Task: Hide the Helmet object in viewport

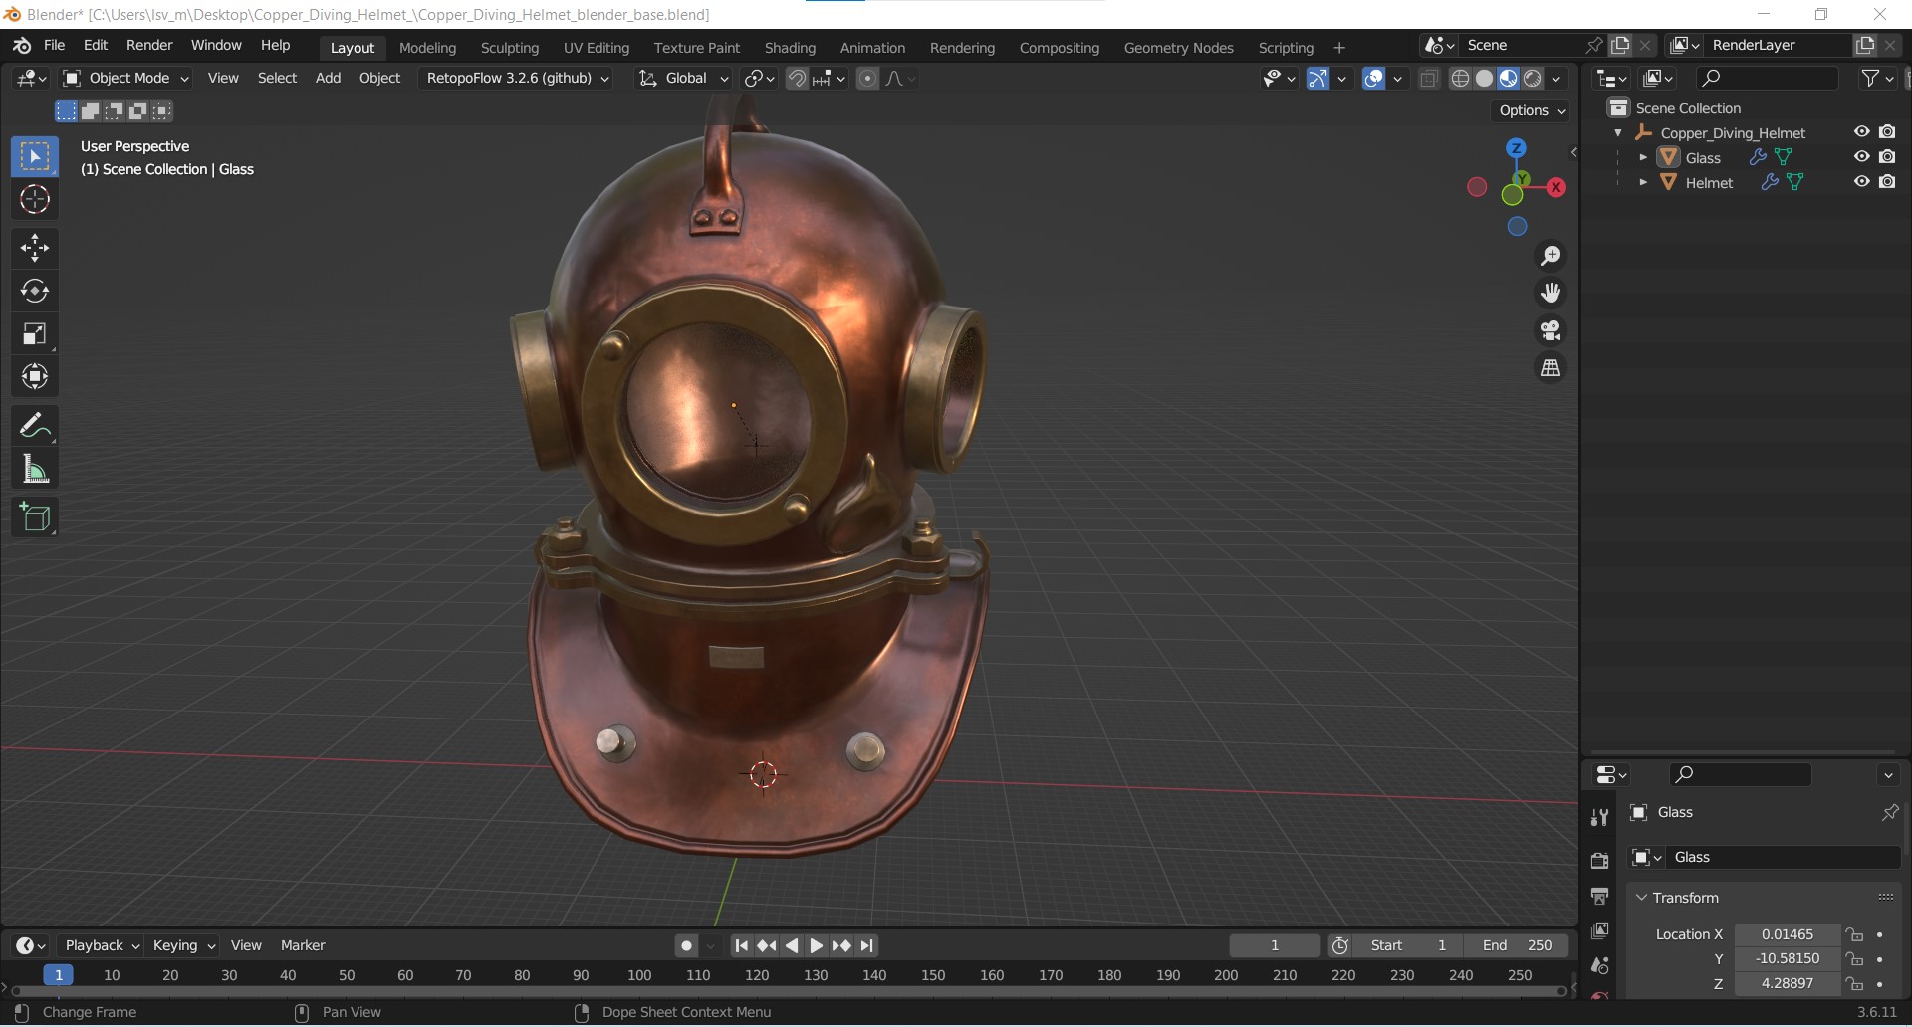Action: (x=1861, y=182)
